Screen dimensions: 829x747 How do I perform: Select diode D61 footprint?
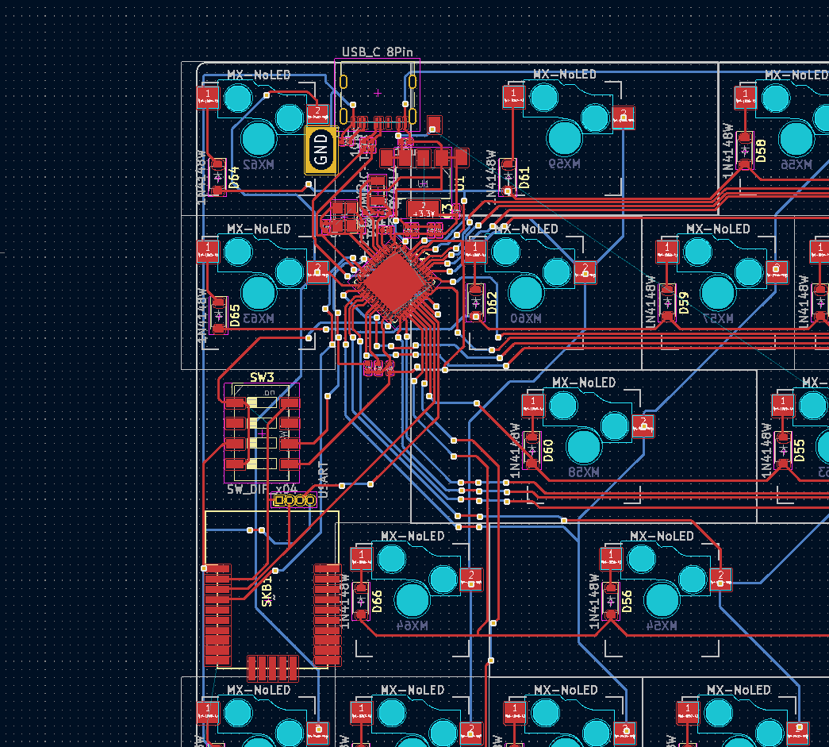(508, 177)
